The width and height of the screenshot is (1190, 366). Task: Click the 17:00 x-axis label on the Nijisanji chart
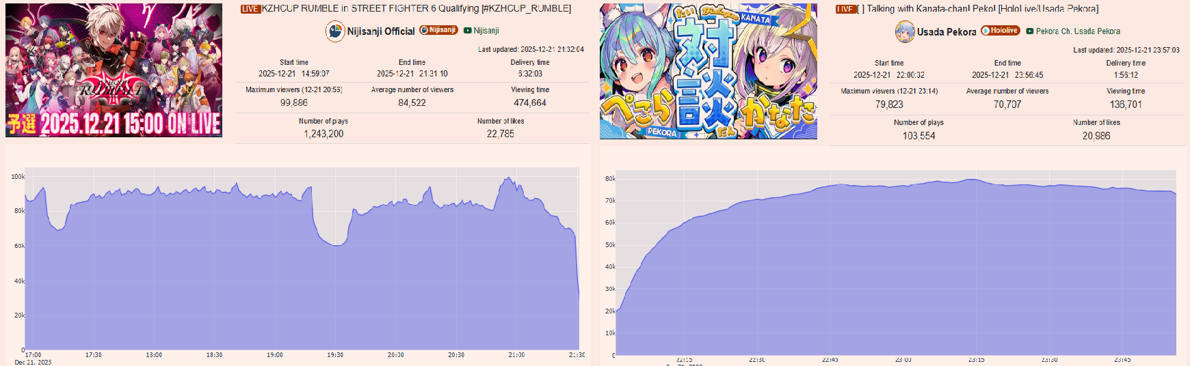click(x=33, y=355)
